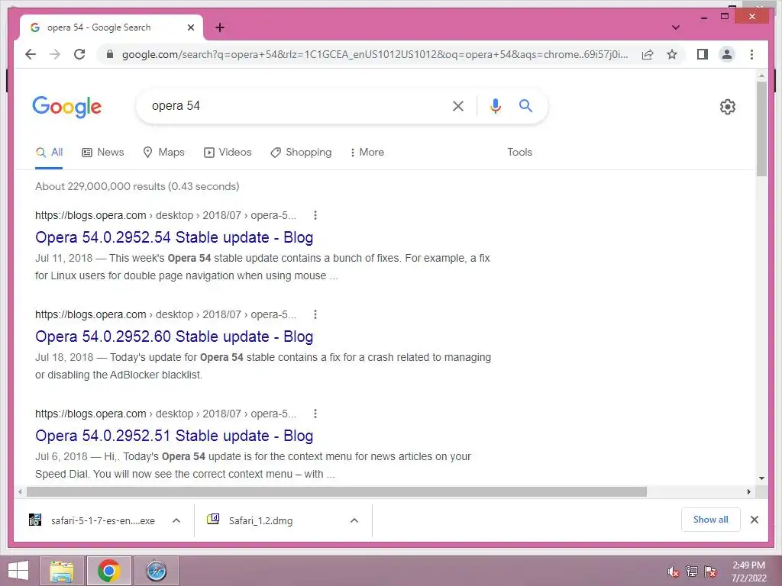Start voice search with microphone
The image size is (782, 586).
pyautogui.click(x=495, y=105)
